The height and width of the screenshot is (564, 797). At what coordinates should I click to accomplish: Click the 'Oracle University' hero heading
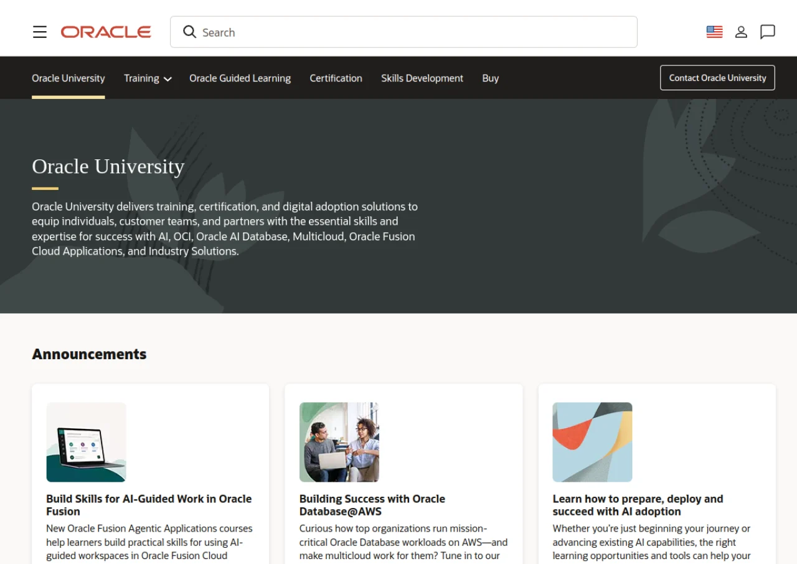pyautogui.click(x=108, y=166)
